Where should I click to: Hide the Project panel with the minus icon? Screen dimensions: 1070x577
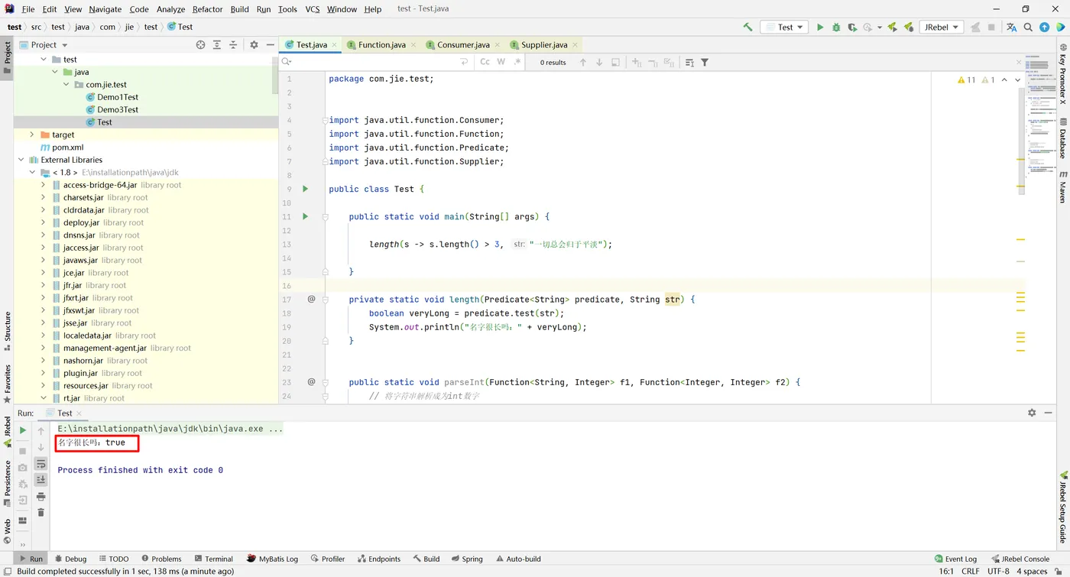271,45
